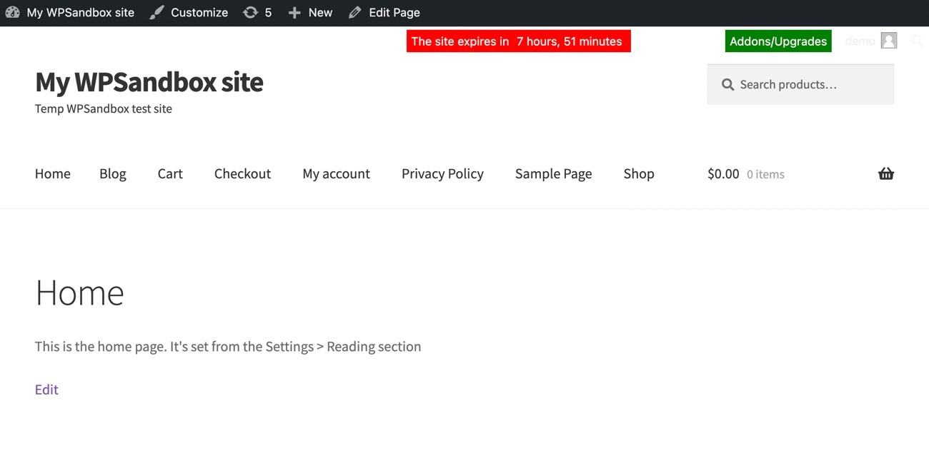Select My WPSandbox site in the admin bar
This screenshot has width=929, height=463.
(79, 12)
